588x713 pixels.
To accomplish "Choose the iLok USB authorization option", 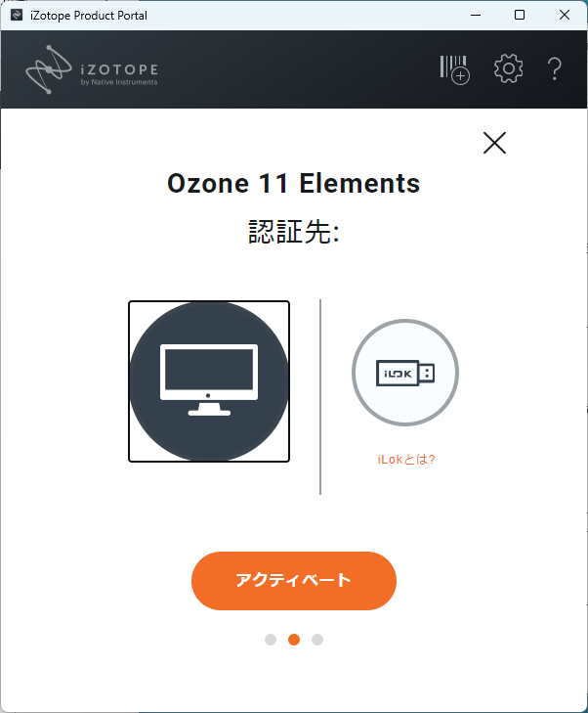I will point(405,373).
